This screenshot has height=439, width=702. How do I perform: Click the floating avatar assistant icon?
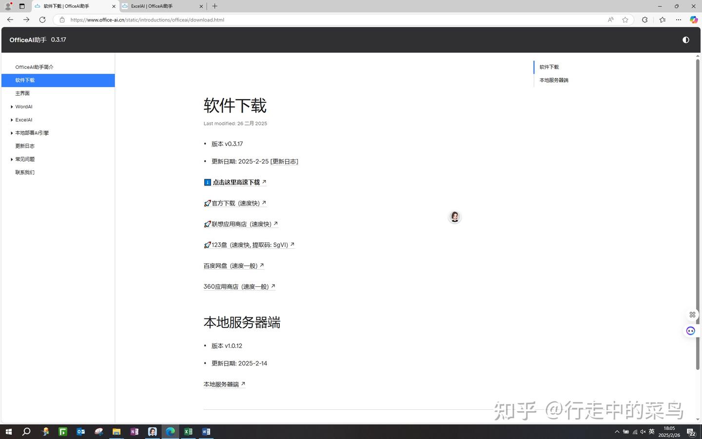point(455,217)
